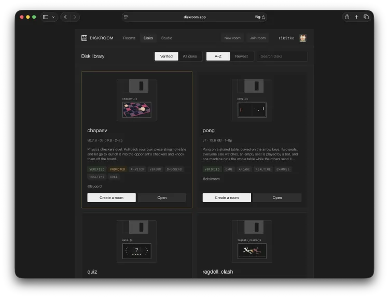389x298 pixels.
Task: Select the Verified filter toggle
Action: pyautogui.click(x=166, y=56)
